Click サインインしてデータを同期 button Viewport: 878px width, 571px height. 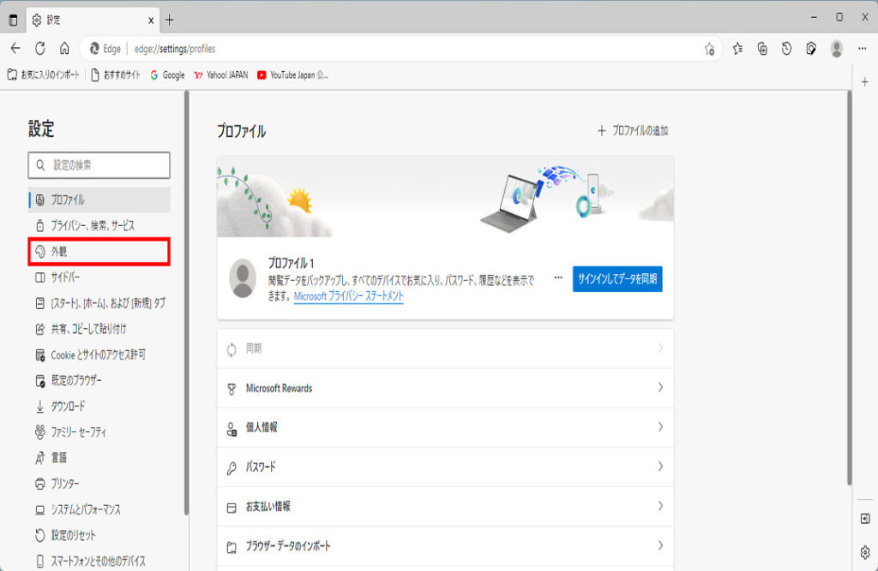(617, 279)
